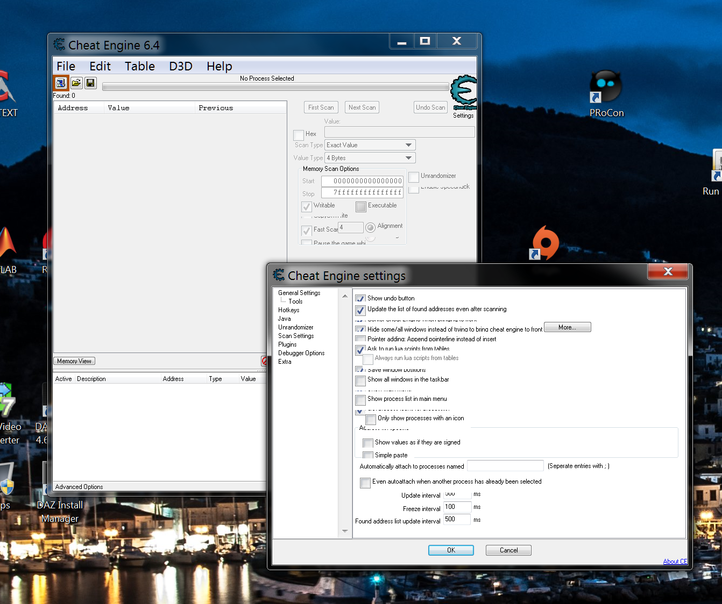The width and height of the screenshot is (722, 604).
Task: Select Hotkeys in the settings tree
Action: [x=289, y=310]
